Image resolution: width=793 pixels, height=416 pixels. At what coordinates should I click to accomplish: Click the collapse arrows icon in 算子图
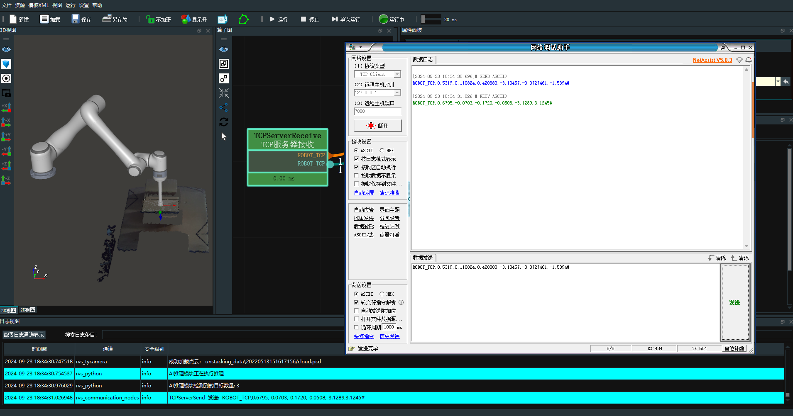click(224, 93)
